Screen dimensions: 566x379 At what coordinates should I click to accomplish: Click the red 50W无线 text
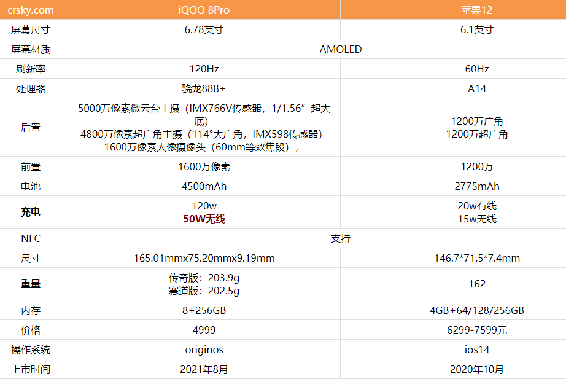pos(204,219)
